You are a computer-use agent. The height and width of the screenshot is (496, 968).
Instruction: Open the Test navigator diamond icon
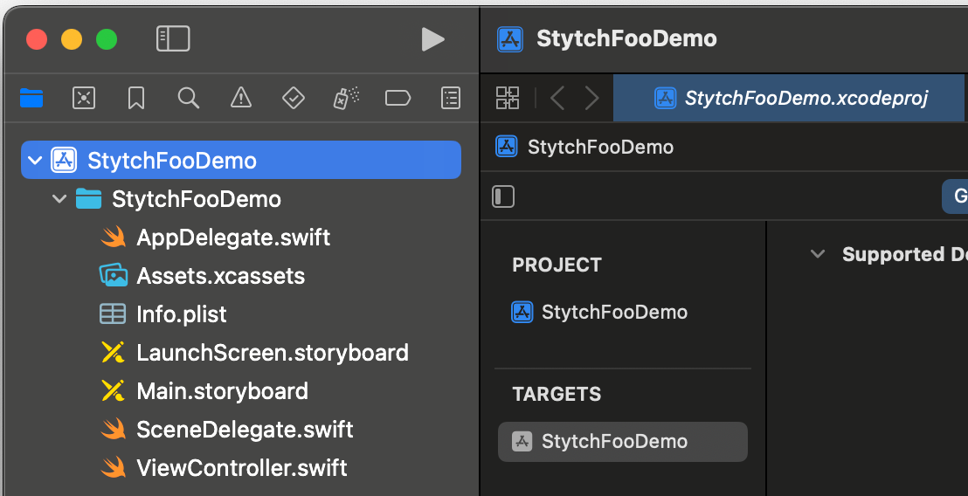294,98
